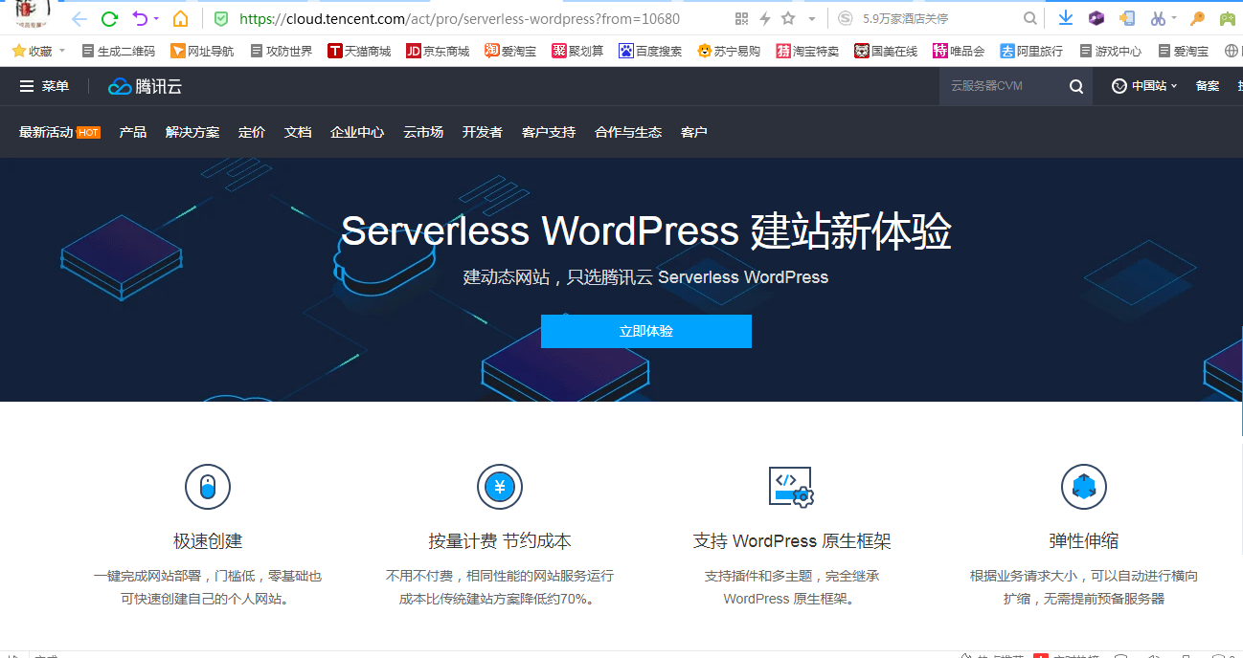
Task: Click the magnifier in the 云服务器CVM search box
Action: pos(1075,86)
